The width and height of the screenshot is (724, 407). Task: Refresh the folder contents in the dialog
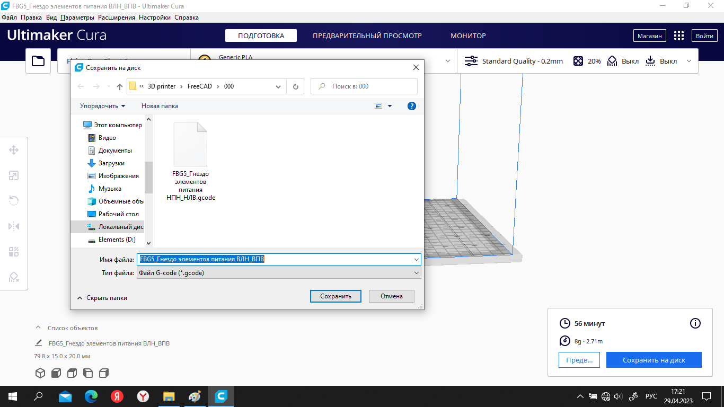295,86
